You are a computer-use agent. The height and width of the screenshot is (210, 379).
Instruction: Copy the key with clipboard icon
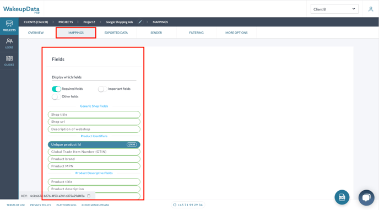click(x=89, y=196)
